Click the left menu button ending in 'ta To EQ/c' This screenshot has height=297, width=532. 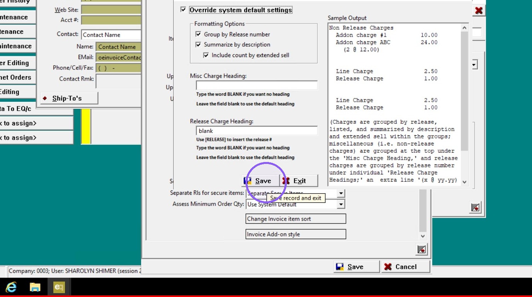[x=37, y=109]
